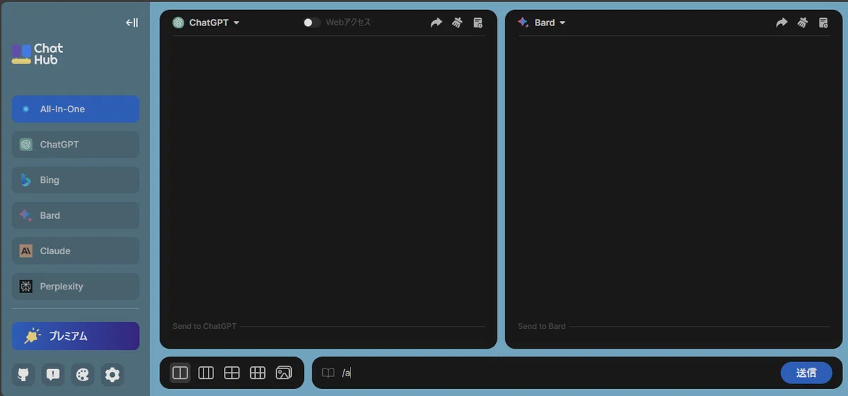Open the settings gear icon
The height and width of the screenshot is (396, 848).
pyautogui.click(x=112, y=375)
